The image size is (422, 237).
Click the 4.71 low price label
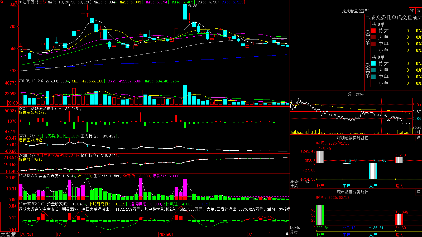coord(42,65)
